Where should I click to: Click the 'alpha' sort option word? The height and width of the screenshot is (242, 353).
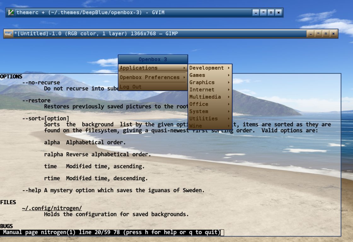coord(52,142)
